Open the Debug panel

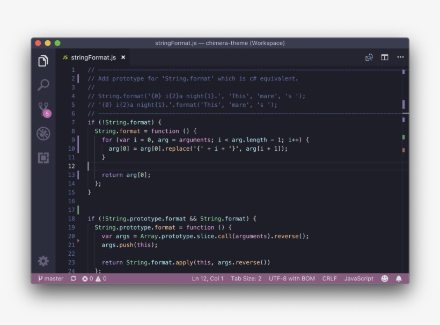click(43, 134)
